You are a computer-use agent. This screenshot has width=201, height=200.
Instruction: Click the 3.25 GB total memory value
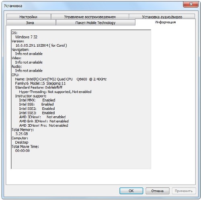click(22, 134)
